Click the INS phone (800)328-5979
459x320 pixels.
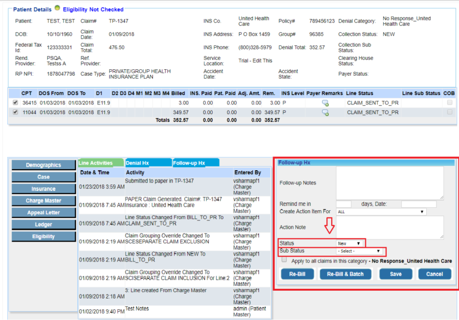255,47
